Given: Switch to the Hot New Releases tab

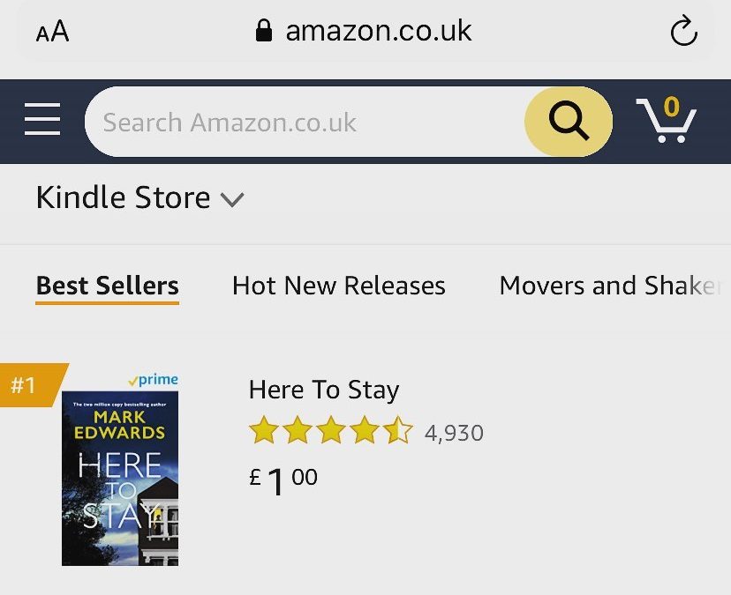Looking at the screenshot, I should [x=338, y=285].
